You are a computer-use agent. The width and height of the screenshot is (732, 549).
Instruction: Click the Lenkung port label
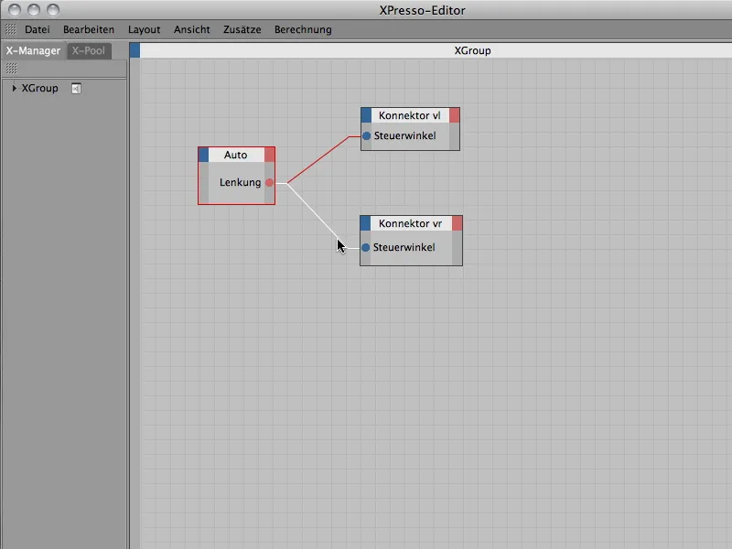pyautogui.click(x=240, y=182)
